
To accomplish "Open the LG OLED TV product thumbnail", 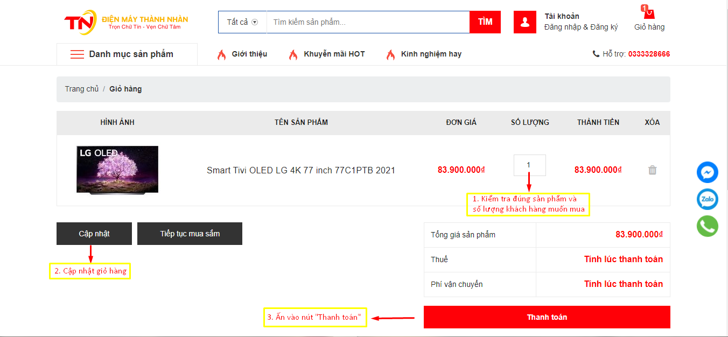I will click(117, 169).
